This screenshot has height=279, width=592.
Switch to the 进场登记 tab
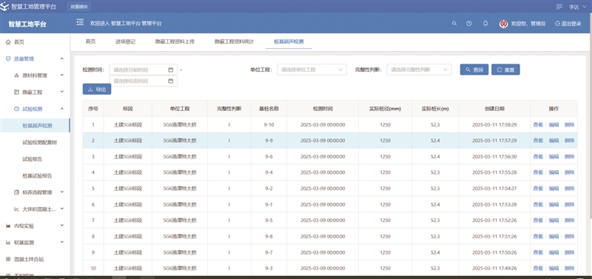pyautogui.click(x=125, y=41)
